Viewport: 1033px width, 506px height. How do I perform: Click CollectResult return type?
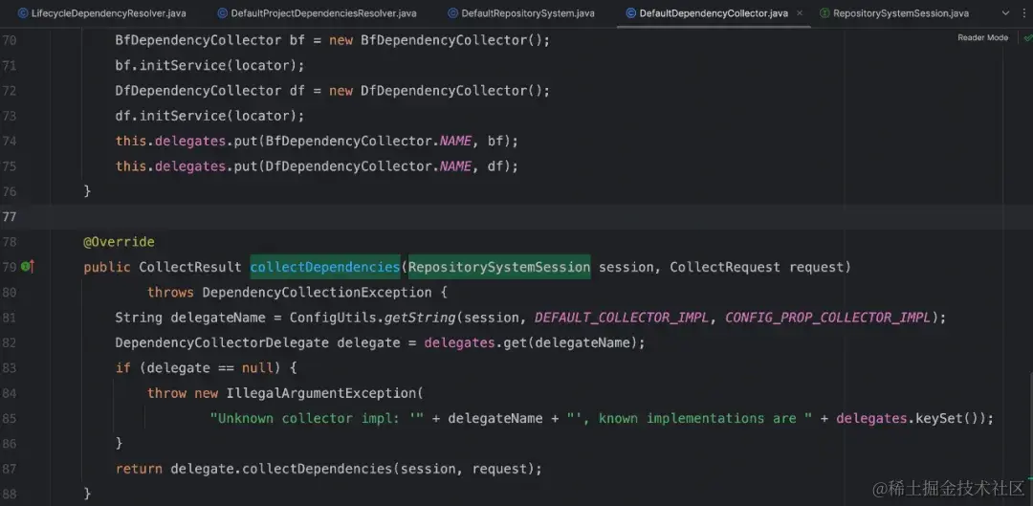(x=190, y=267)
